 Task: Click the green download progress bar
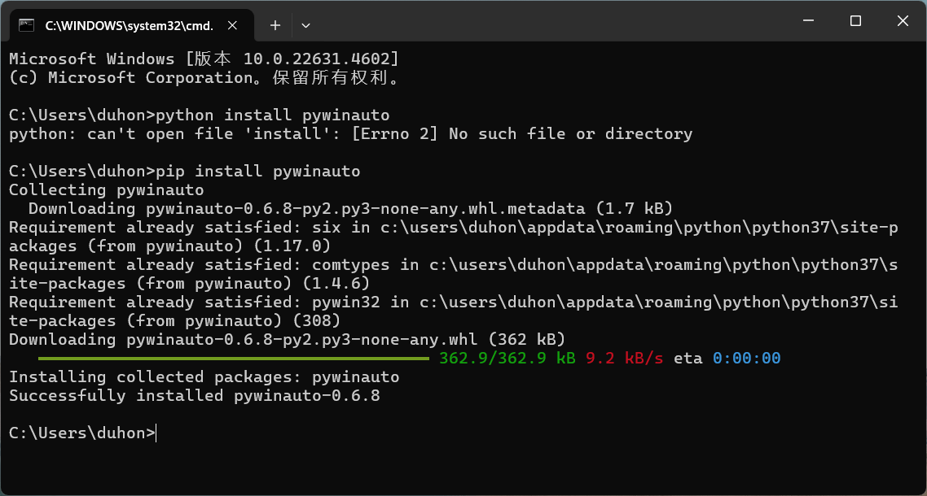234,359
